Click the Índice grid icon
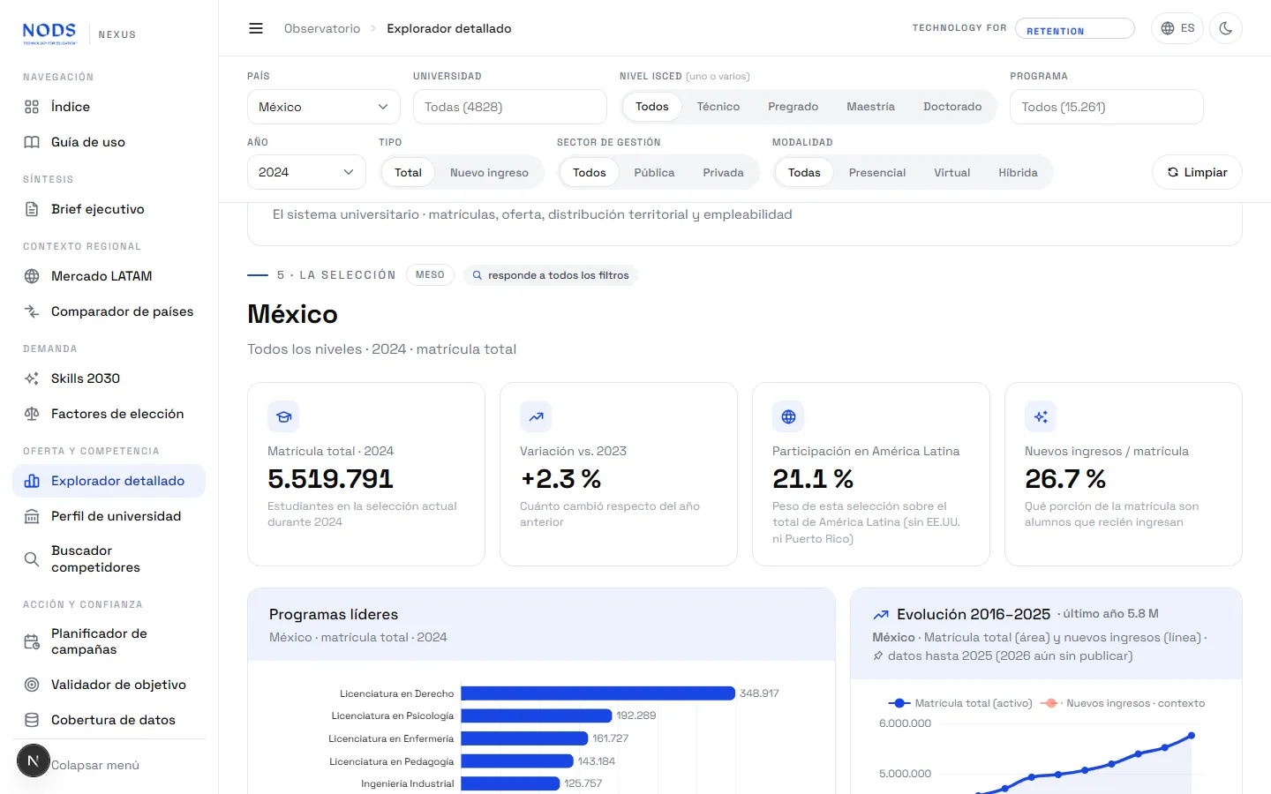 point(32,107)
